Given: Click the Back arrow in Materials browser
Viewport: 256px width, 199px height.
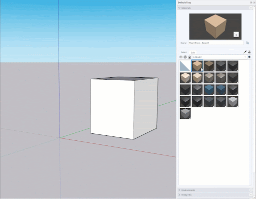Looking at the screenshot, I should click(181, 57).
